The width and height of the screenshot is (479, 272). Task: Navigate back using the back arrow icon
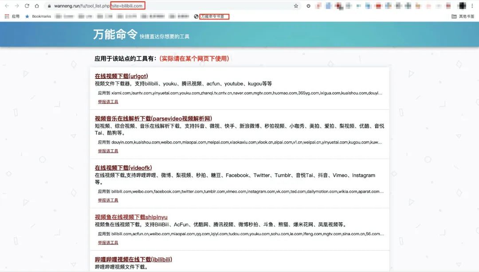pyautogui.click(x=6, y=6)
